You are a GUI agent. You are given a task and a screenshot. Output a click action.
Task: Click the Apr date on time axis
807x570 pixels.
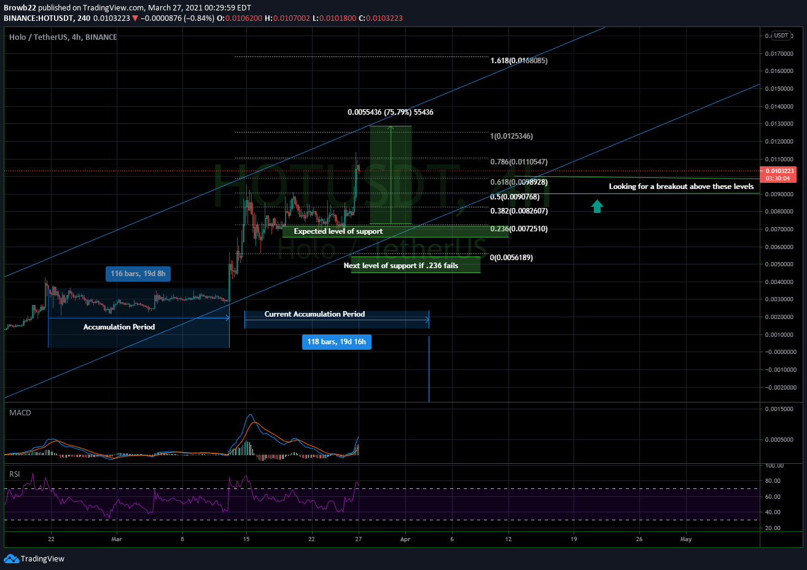pyautogui.click(x=405, y=539)
